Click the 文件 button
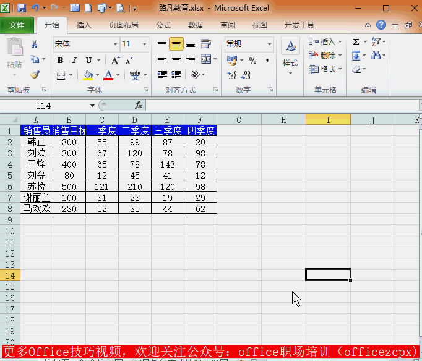The height and width of the screenshot is (361, 422). pyautogui.click(x=17, y=25)
